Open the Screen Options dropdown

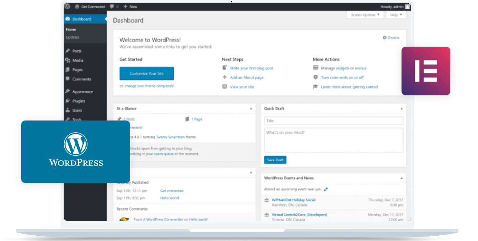(365, 15)
